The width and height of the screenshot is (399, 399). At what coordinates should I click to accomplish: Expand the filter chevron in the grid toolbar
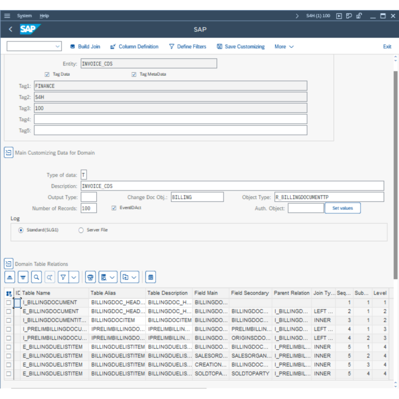point(73,277)
